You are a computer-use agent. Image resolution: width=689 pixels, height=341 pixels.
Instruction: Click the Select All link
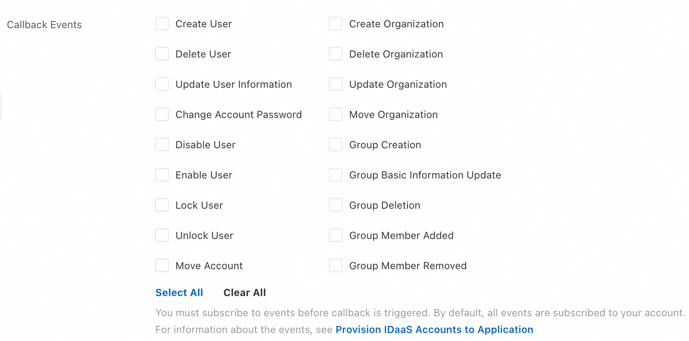coord(179,293)
